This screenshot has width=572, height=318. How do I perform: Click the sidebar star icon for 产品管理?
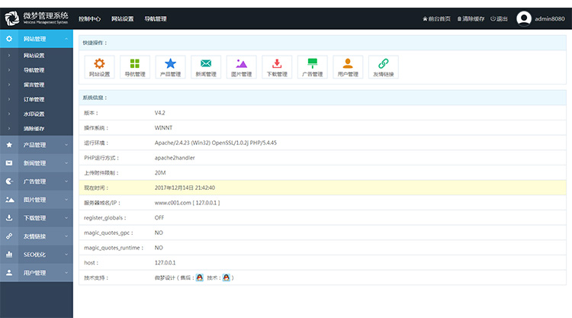(x=9, y=145)
